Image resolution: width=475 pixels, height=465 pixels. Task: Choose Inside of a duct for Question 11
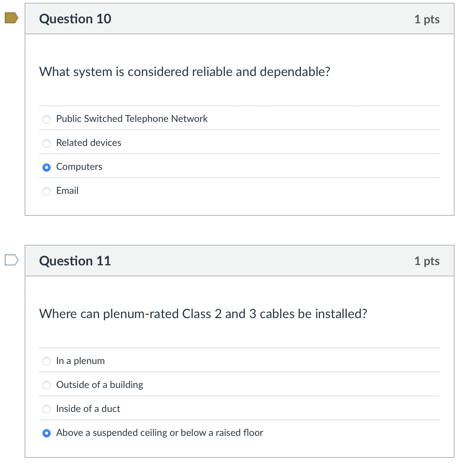47,409
